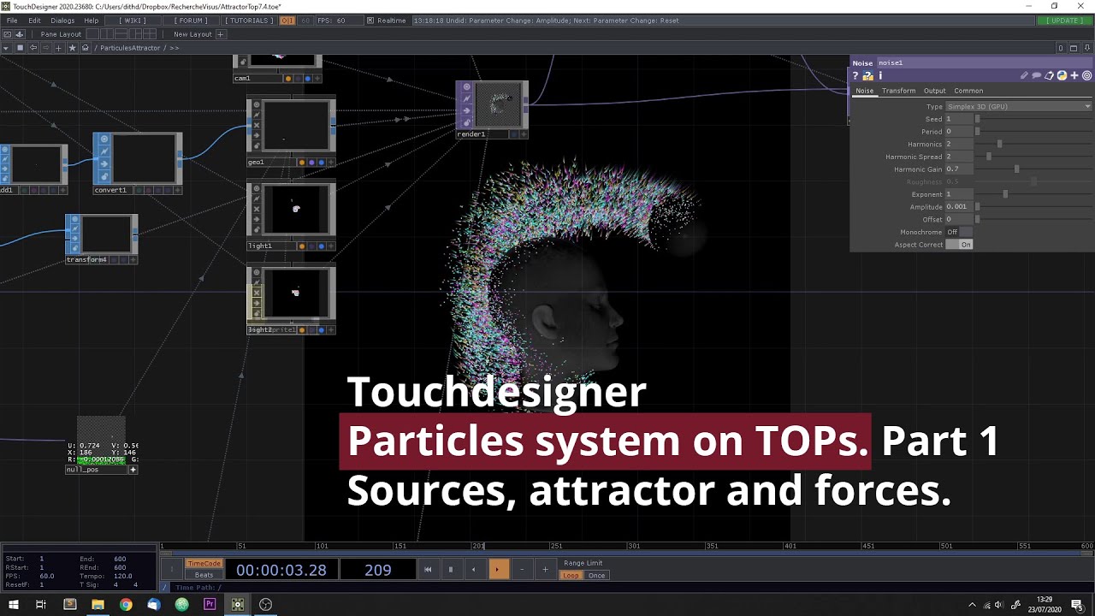Open the TUTORIALS link button
This screenshot has height=616, width=1095.
click(249, 21)
